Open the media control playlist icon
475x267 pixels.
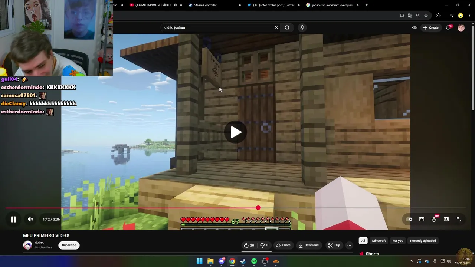pos(452,16)
